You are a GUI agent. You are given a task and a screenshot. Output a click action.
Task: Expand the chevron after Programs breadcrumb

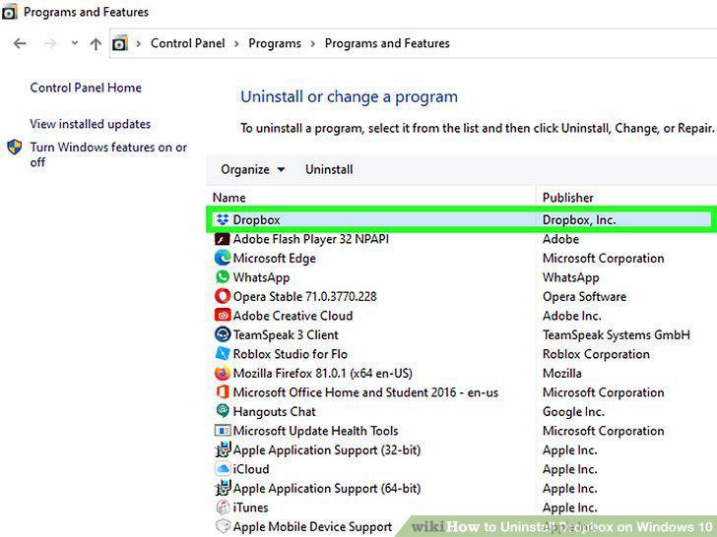[x=313, y=44]
